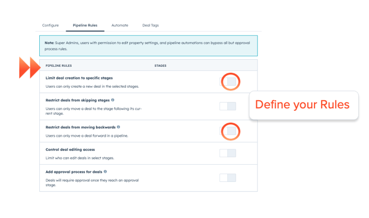Click the Limit deal creation rule title
Image resolution: width=369 pixels, height=218 pixels.
(79, 78)
